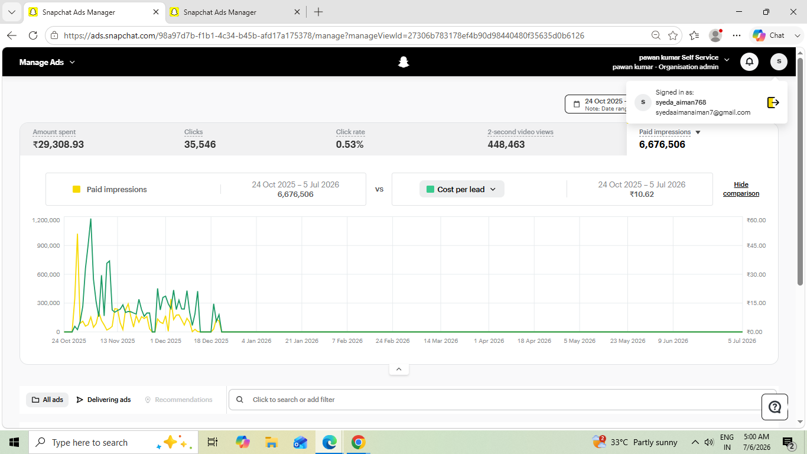This screenshot has width=807, height=454.
Task: Click the profile avatar in the black header
Action: [779, 61]
